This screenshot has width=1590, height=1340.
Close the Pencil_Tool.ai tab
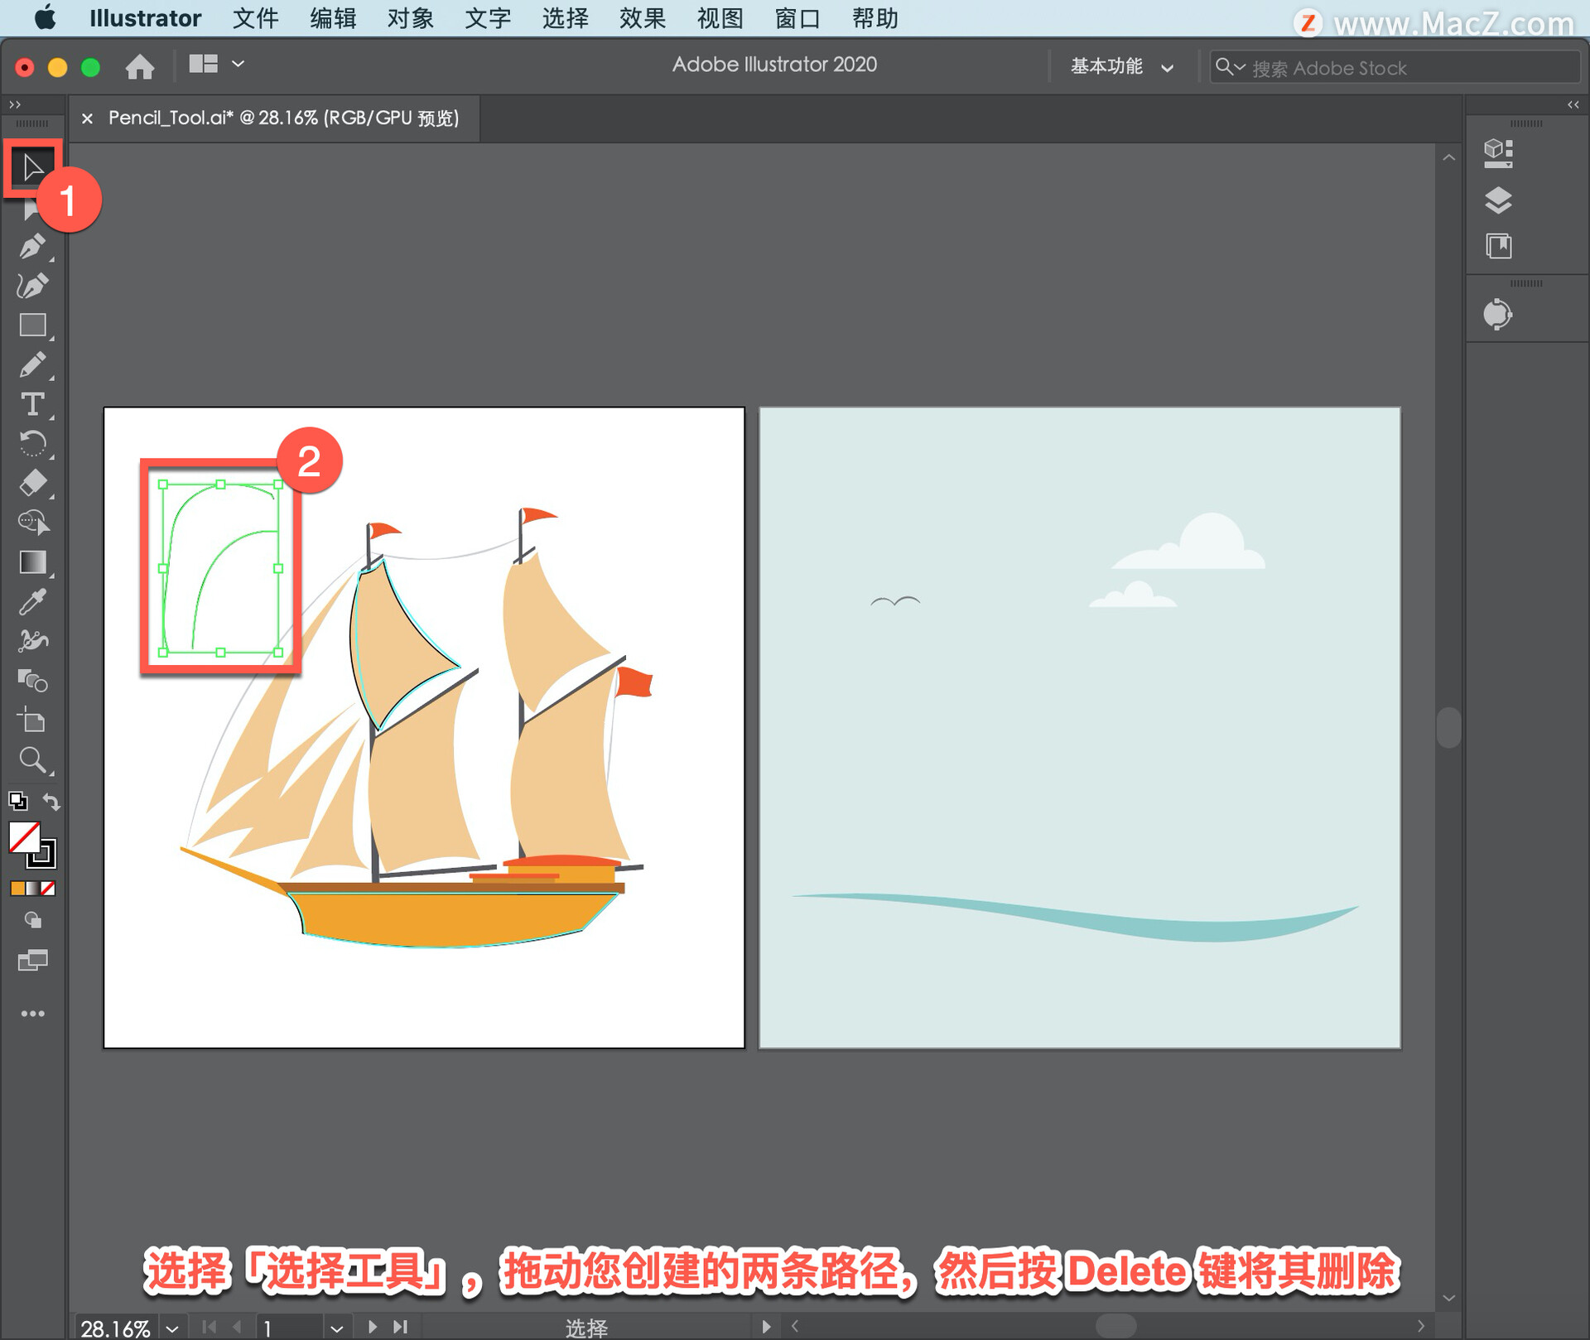click(87, 118)
